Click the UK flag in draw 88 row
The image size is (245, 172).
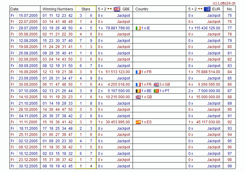click(x=138, y=97)
